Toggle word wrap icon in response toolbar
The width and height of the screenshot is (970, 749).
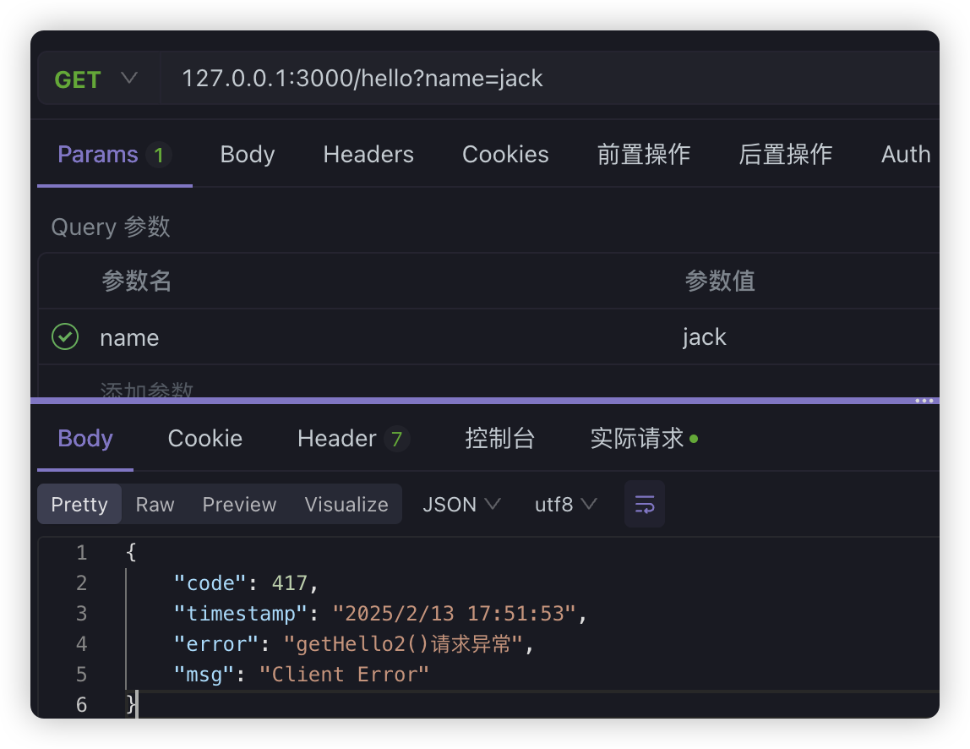tap(644, 505)
